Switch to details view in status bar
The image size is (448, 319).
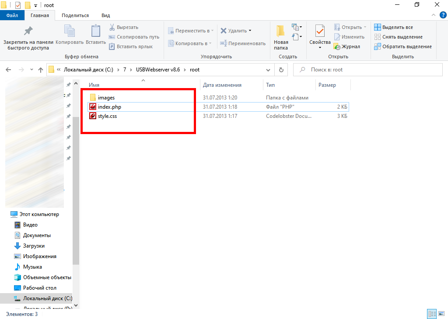432,314
